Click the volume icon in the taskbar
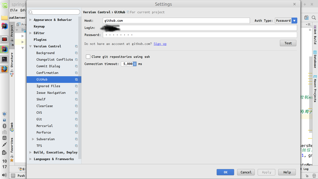Screen dimensions: 318x179 [4, 176]
